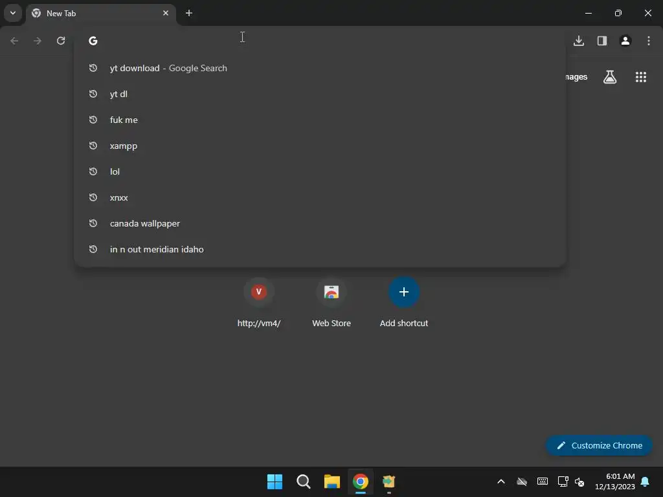663x497 pixels.
Task: Go forward with the forward arrow
Action: (x=38, y=41)
